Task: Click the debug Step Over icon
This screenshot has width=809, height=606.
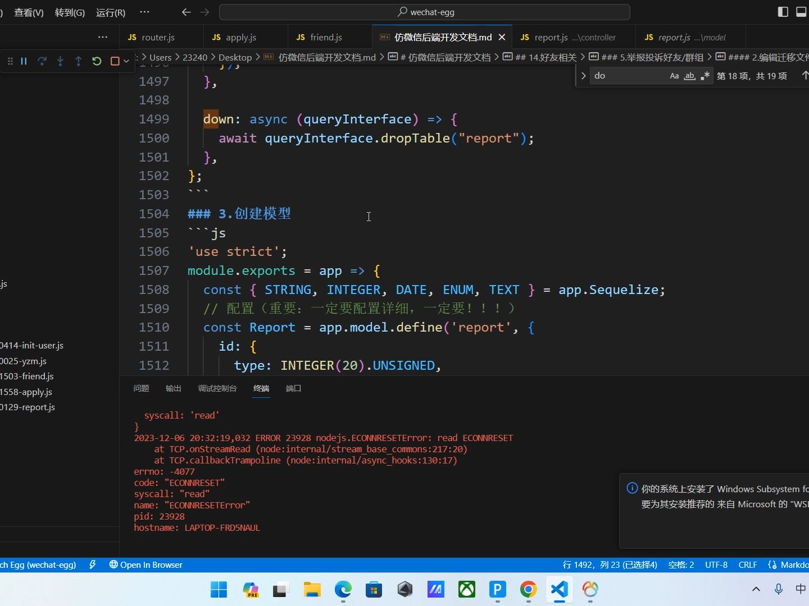Action: click(42, 61)
